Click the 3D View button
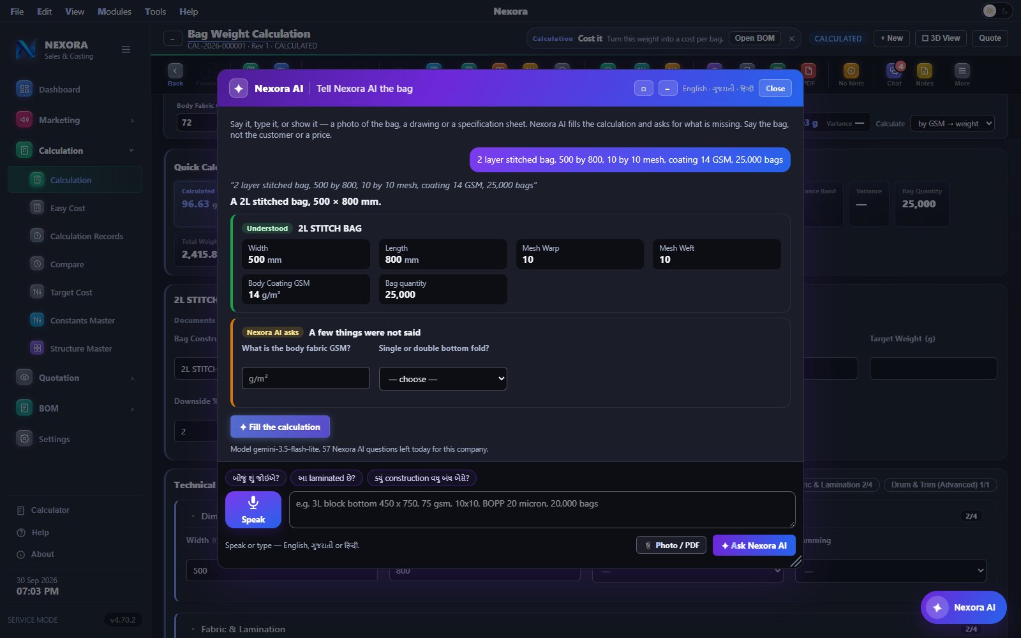The width and height of the screenshot is (1021, 638). tap(941, 38)
